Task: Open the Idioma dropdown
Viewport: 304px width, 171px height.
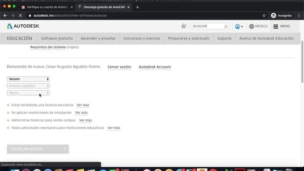Action: (28, 93)
